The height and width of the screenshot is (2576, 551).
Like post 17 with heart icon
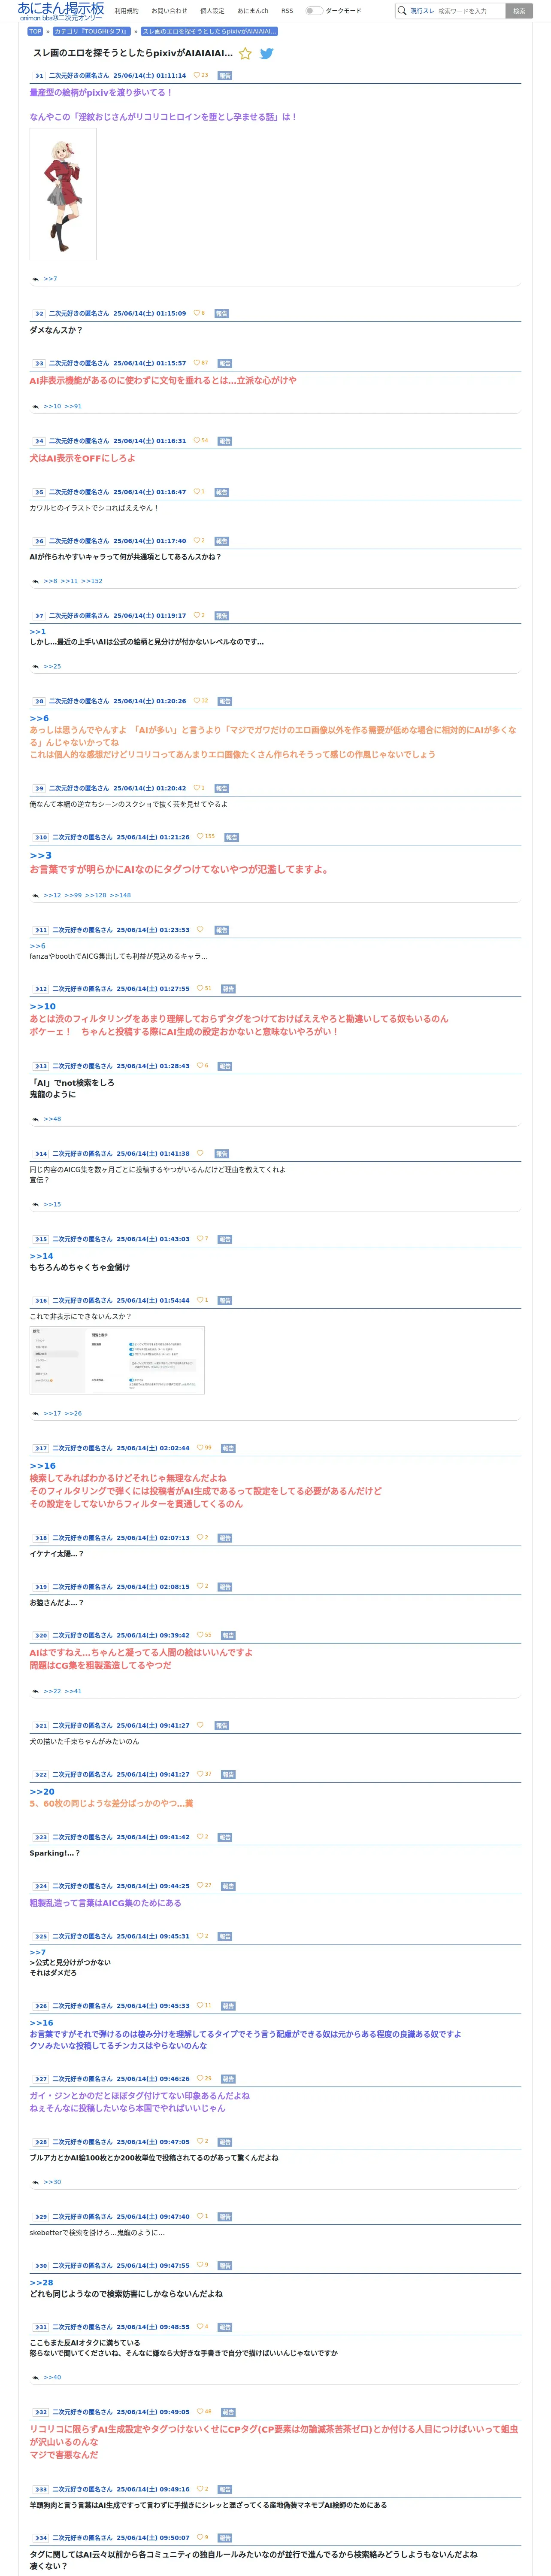(200, 1448)
